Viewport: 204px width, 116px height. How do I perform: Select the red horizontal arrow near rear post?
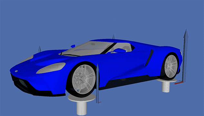point(179,83)
